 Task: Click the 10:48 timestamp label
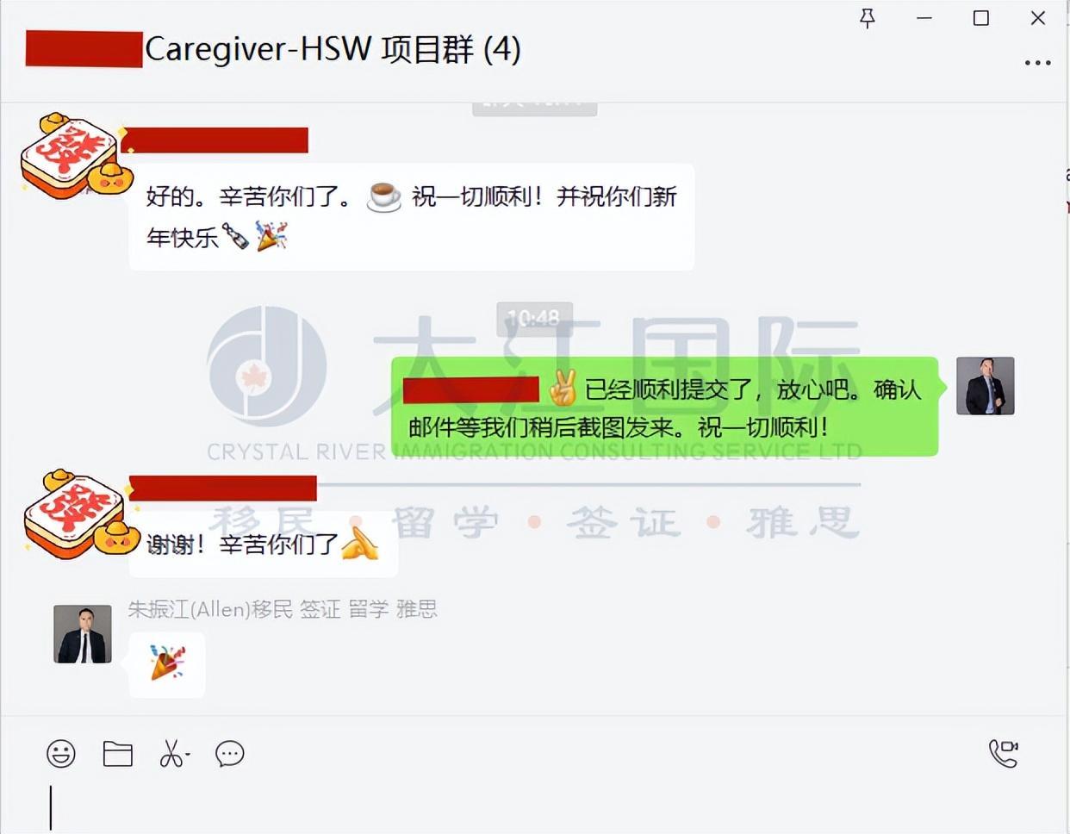[x=534, y=319]
